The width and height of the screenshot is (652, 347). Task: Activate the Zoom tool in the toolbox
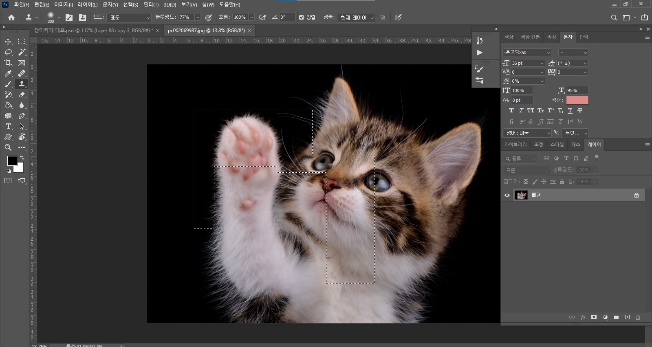point(8,147)
